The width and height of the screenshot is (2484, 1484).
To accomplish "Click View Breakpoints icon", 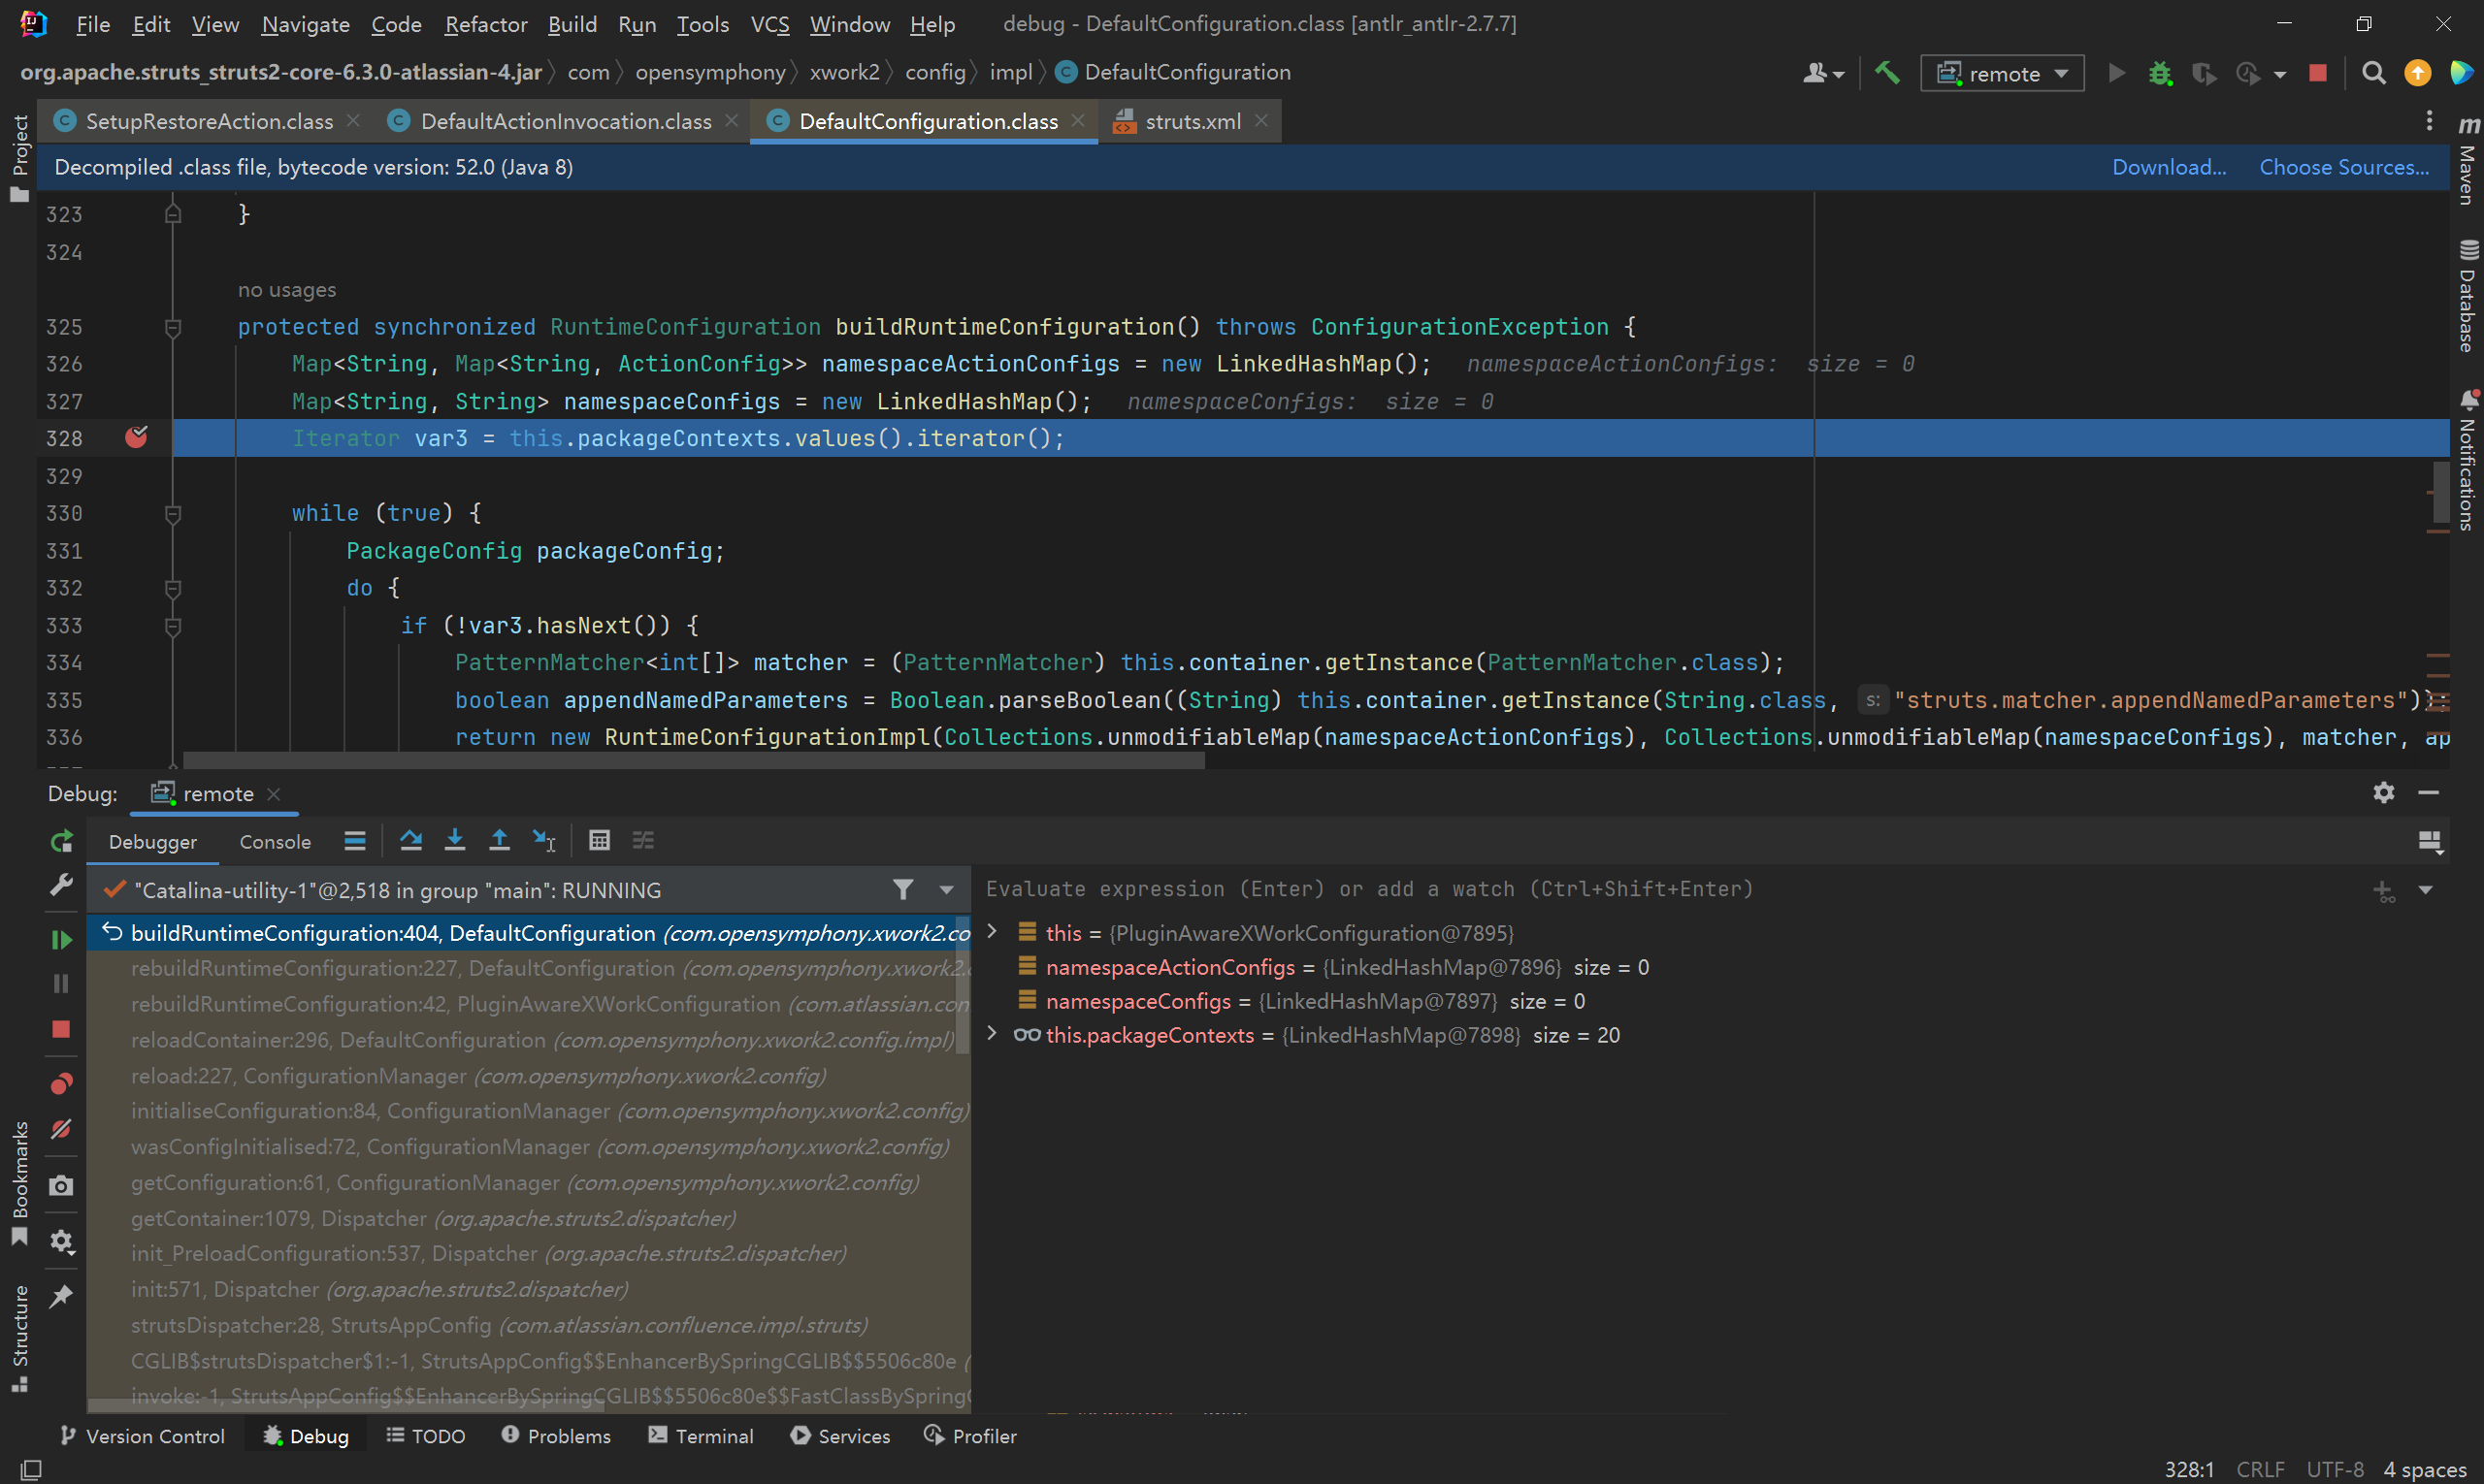I will pyautogui.click(x=61, y=1084).
